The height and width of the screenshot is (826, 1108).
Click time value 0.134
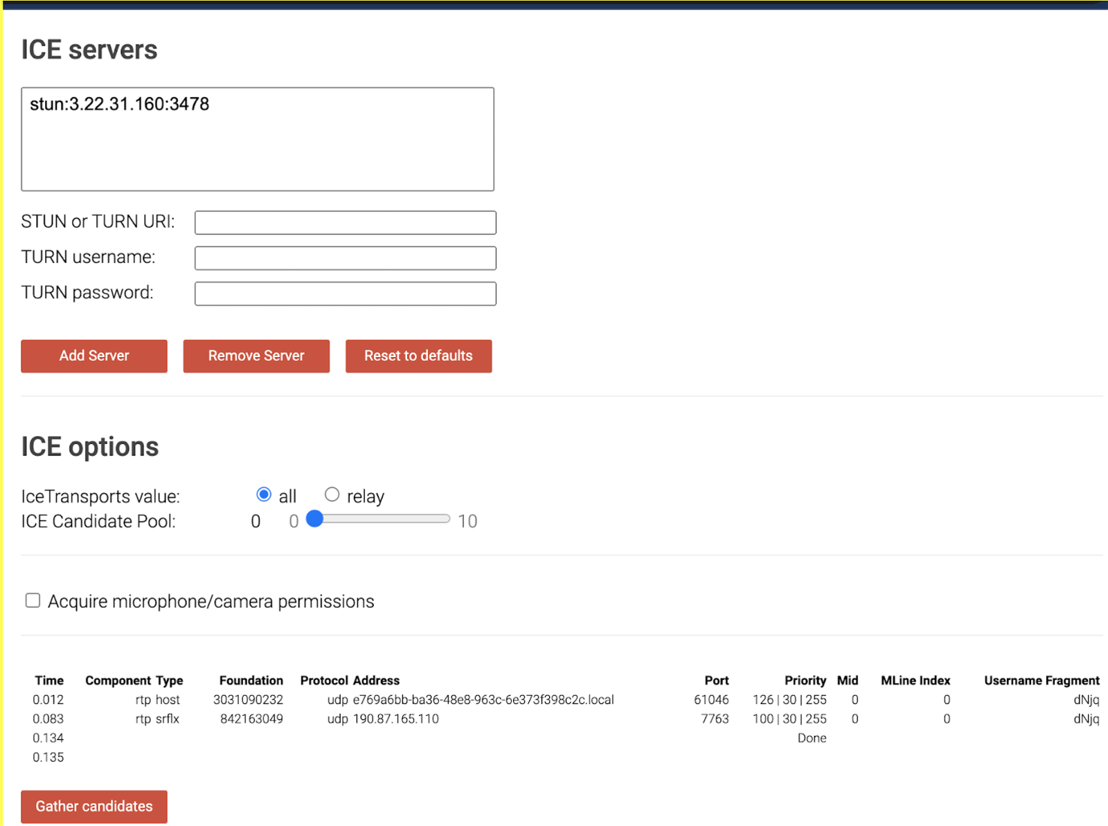(x=48, y=739)
